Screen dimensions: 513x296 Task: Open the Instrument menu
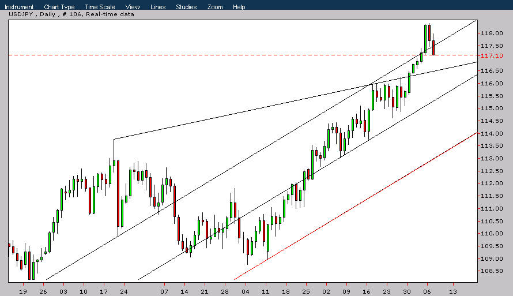(x=19, y=7)
